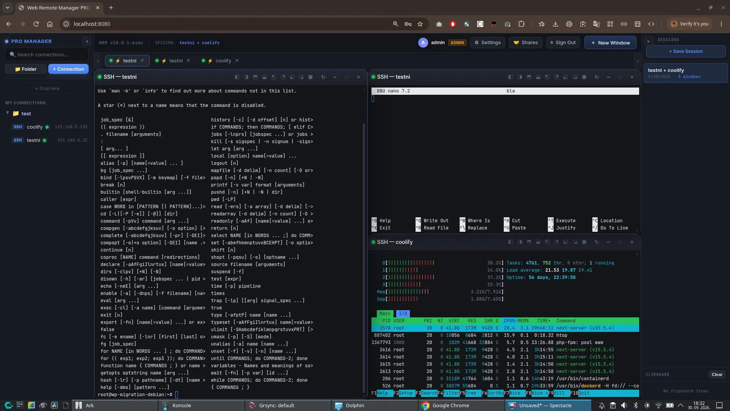Viewport: 730px width, 411px height.
Task: Create a new Folder
Action: (25, 69)
